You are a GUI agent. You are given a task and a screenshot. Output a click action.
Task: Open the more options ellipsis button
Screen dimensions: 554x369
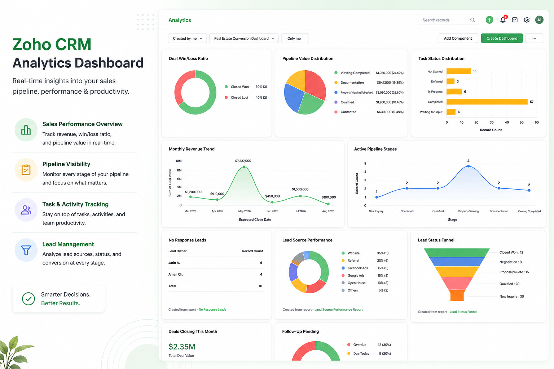tap(534, 38)
